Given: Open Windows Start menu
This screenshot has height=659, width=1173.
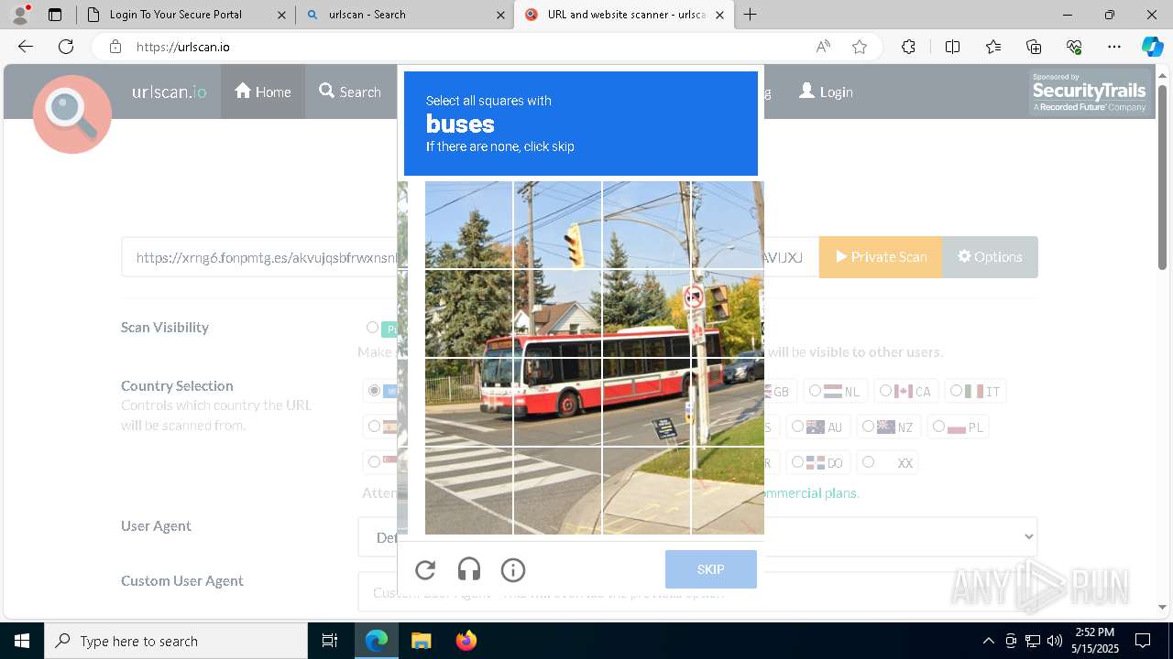Looking at the screenshot, I should 22,641.
